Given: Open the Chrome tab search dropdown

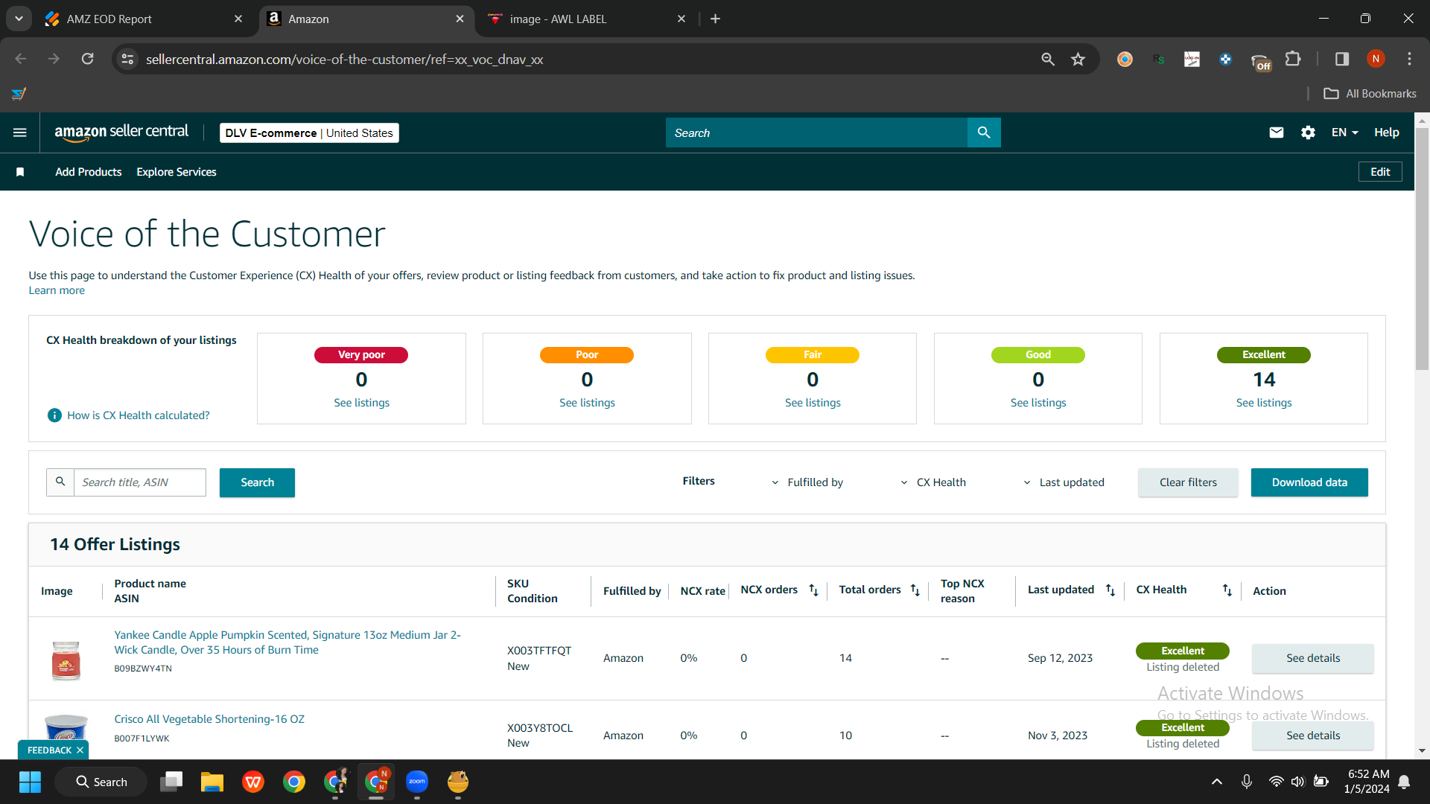Looking at the screenshot, I should pos(19,19).
